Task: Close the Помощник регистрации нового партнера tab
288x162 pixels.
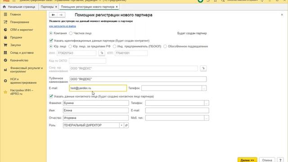Action: coord(117,7)
